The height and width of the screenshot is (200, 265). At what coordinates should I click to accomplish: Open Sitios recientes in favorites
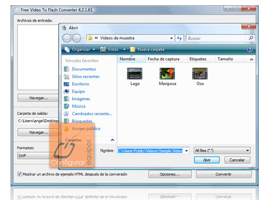tap(85, 77)
